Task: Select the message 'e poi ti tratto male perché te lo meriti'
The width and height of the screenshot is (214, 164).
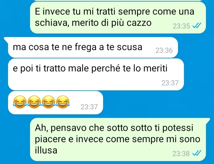Action: pyautogui.click(x=96, y=74)
